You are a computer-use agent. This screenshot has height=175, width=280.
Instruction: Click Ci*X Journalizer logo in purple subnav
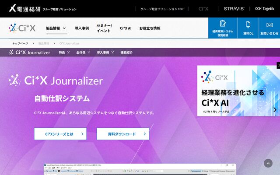coord(29,52)
